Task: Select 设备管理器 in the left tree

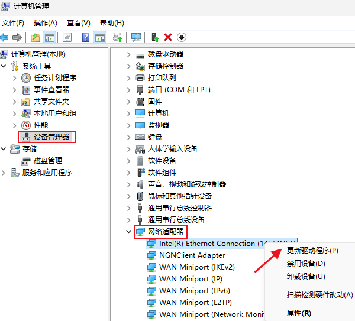Action: [x=51, y=137]
